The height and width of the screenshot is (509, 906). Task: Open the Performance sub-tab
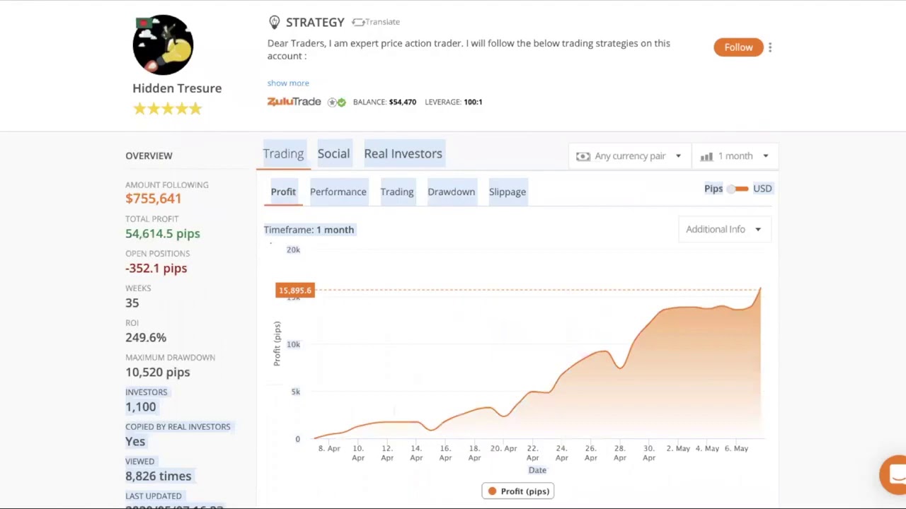pos(338,192)
